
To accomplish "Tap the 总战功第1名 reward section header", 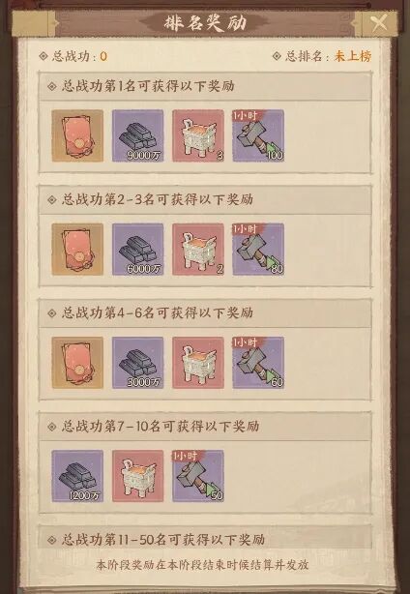I will [205, 86].
